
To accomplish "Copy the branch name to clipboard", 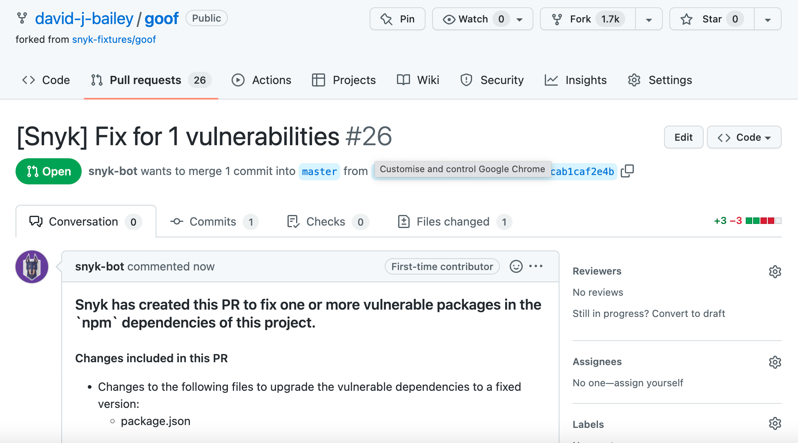I will [627, 171].
